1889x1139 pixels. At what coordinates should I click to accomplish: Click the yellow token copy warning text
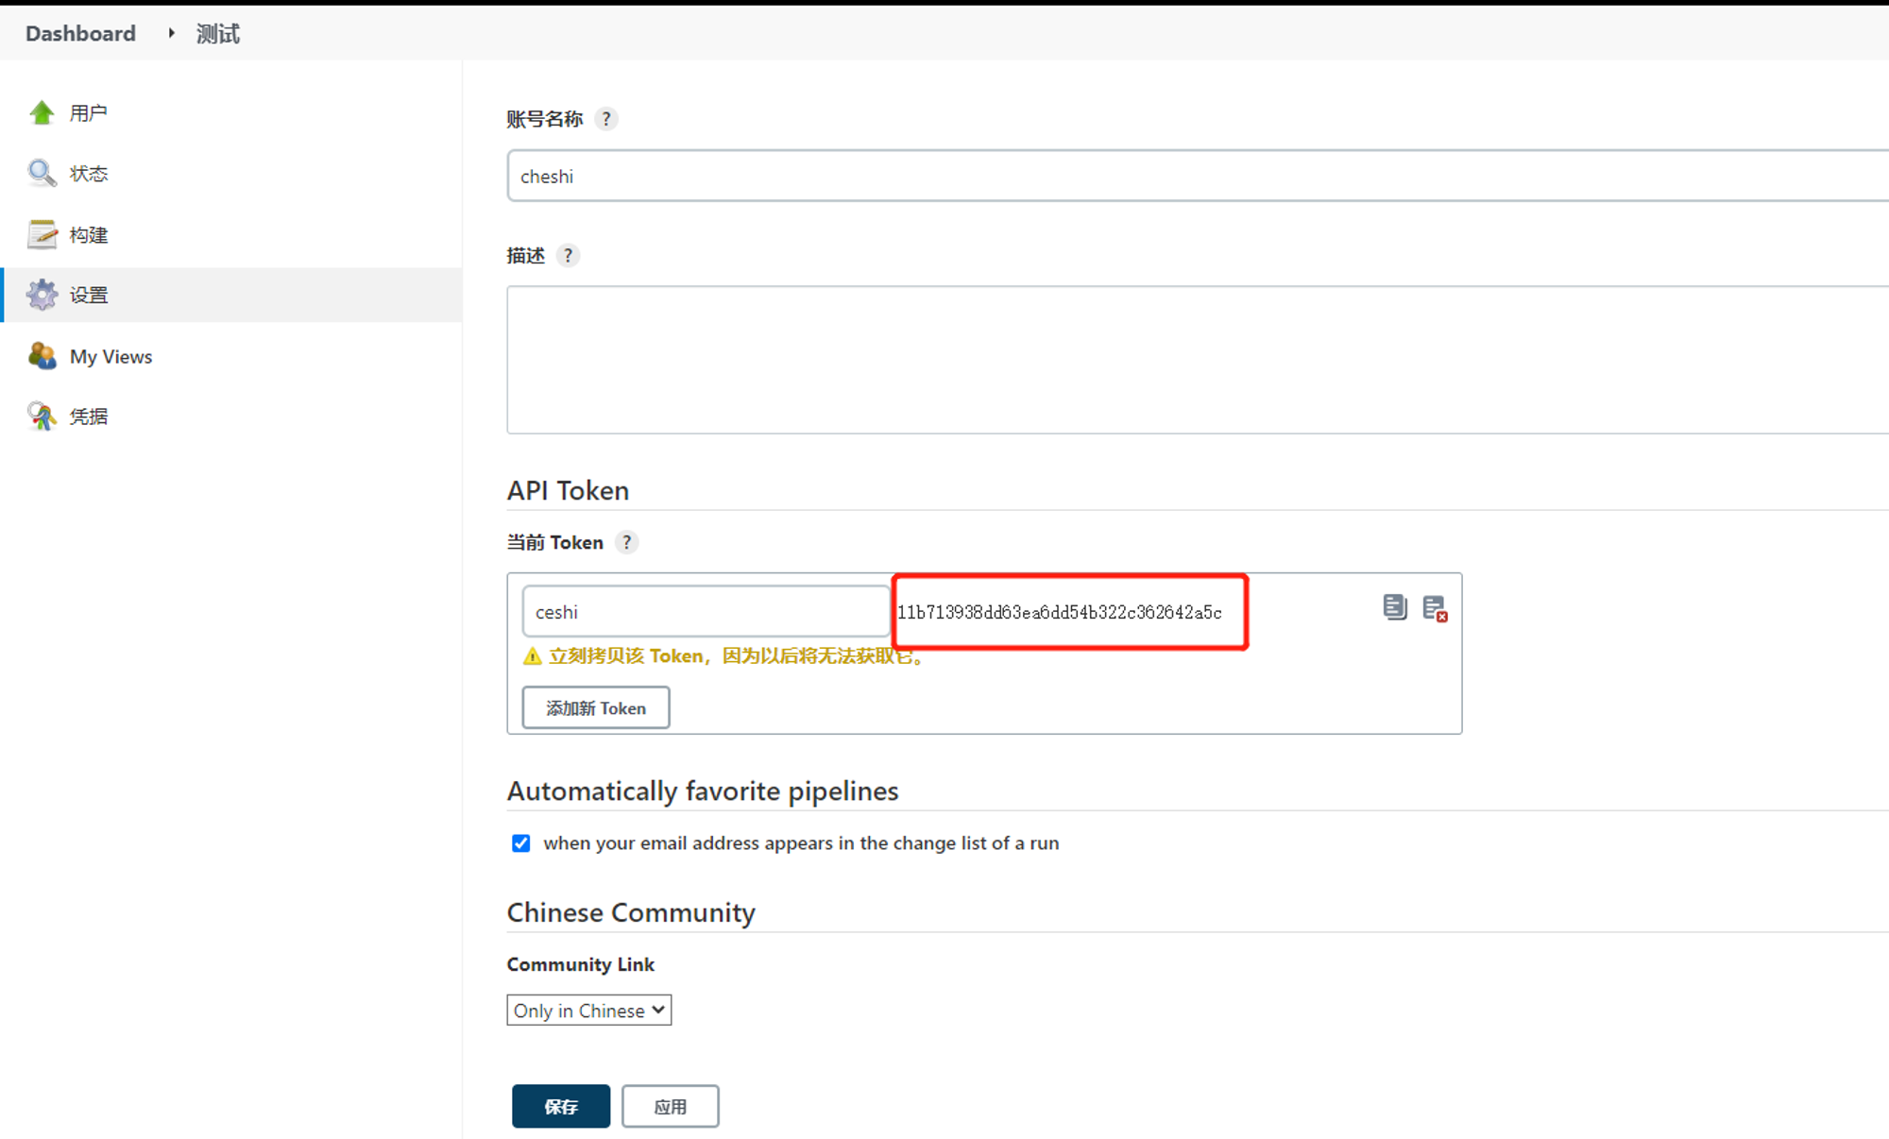coord(737,655)
